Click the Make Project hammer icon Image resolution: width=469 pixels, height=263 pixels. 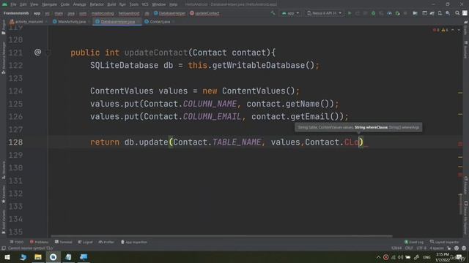[x=273, y=13]
